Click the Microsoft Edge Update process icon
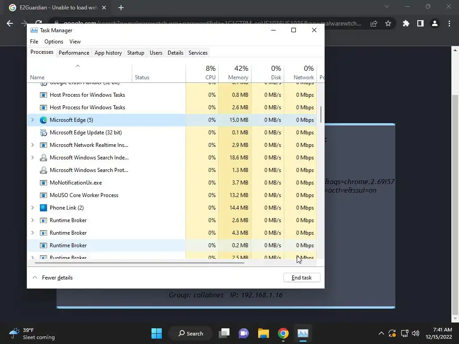 (43, 133)
